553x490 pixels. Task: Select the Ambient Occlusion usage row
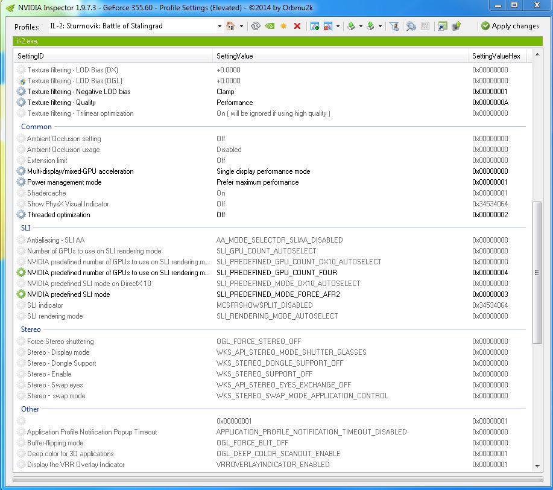click(271, 150)
